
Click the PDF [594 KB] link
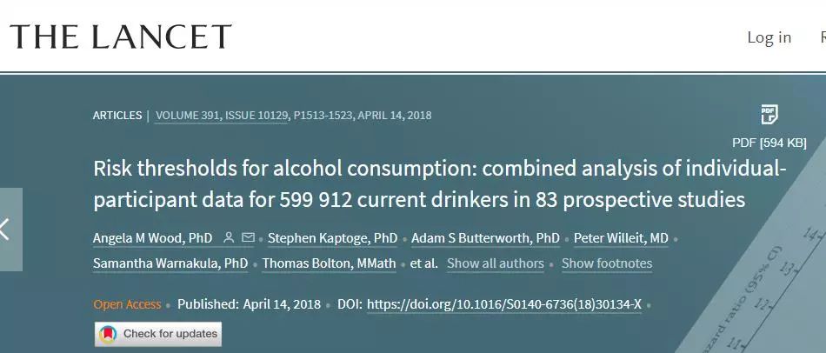[x=769, y=143]
